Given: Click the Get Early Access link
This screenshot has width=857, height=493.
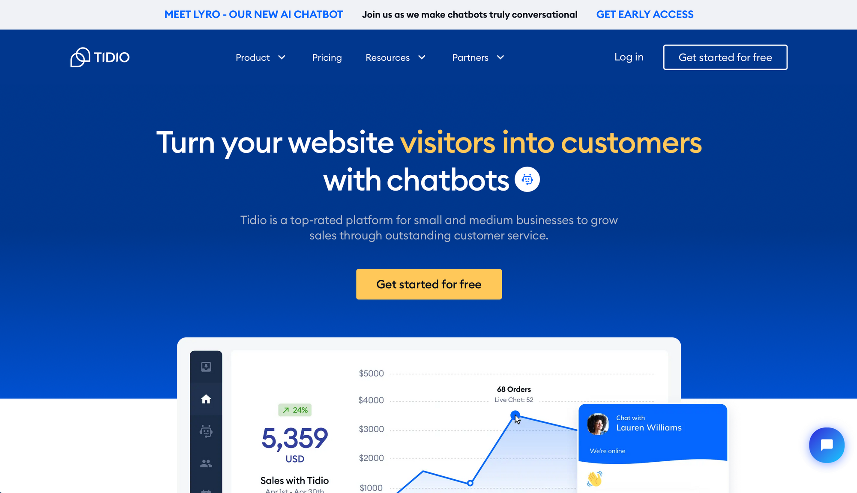Looking at the screenshot, I should click(644, 14).
